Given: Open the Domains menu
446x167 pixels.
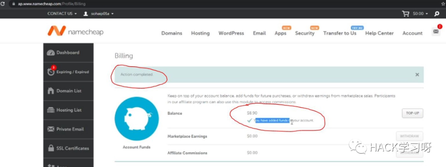Looking at the screenshot, I should [172, 33].
